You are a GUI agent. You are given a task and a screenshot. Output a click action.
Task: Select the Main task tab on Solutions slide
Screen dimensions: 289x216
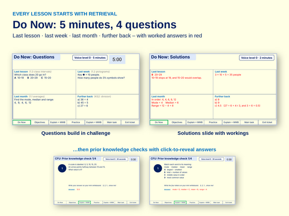coord(249,122)
